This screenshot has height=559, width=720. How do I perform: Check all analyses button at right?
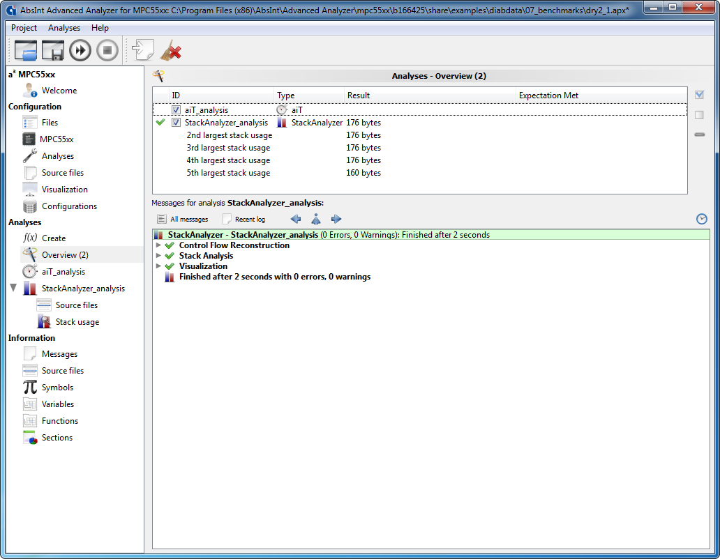[x=699, y=95]
